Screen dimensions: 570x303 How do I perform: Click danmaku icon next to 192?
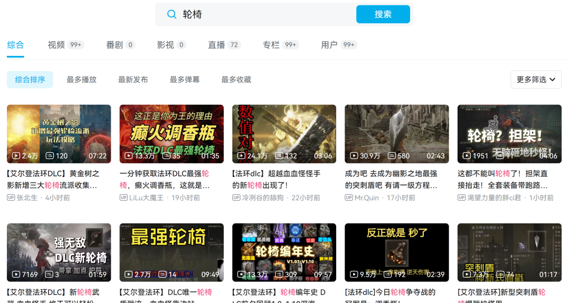coord(388,275)
